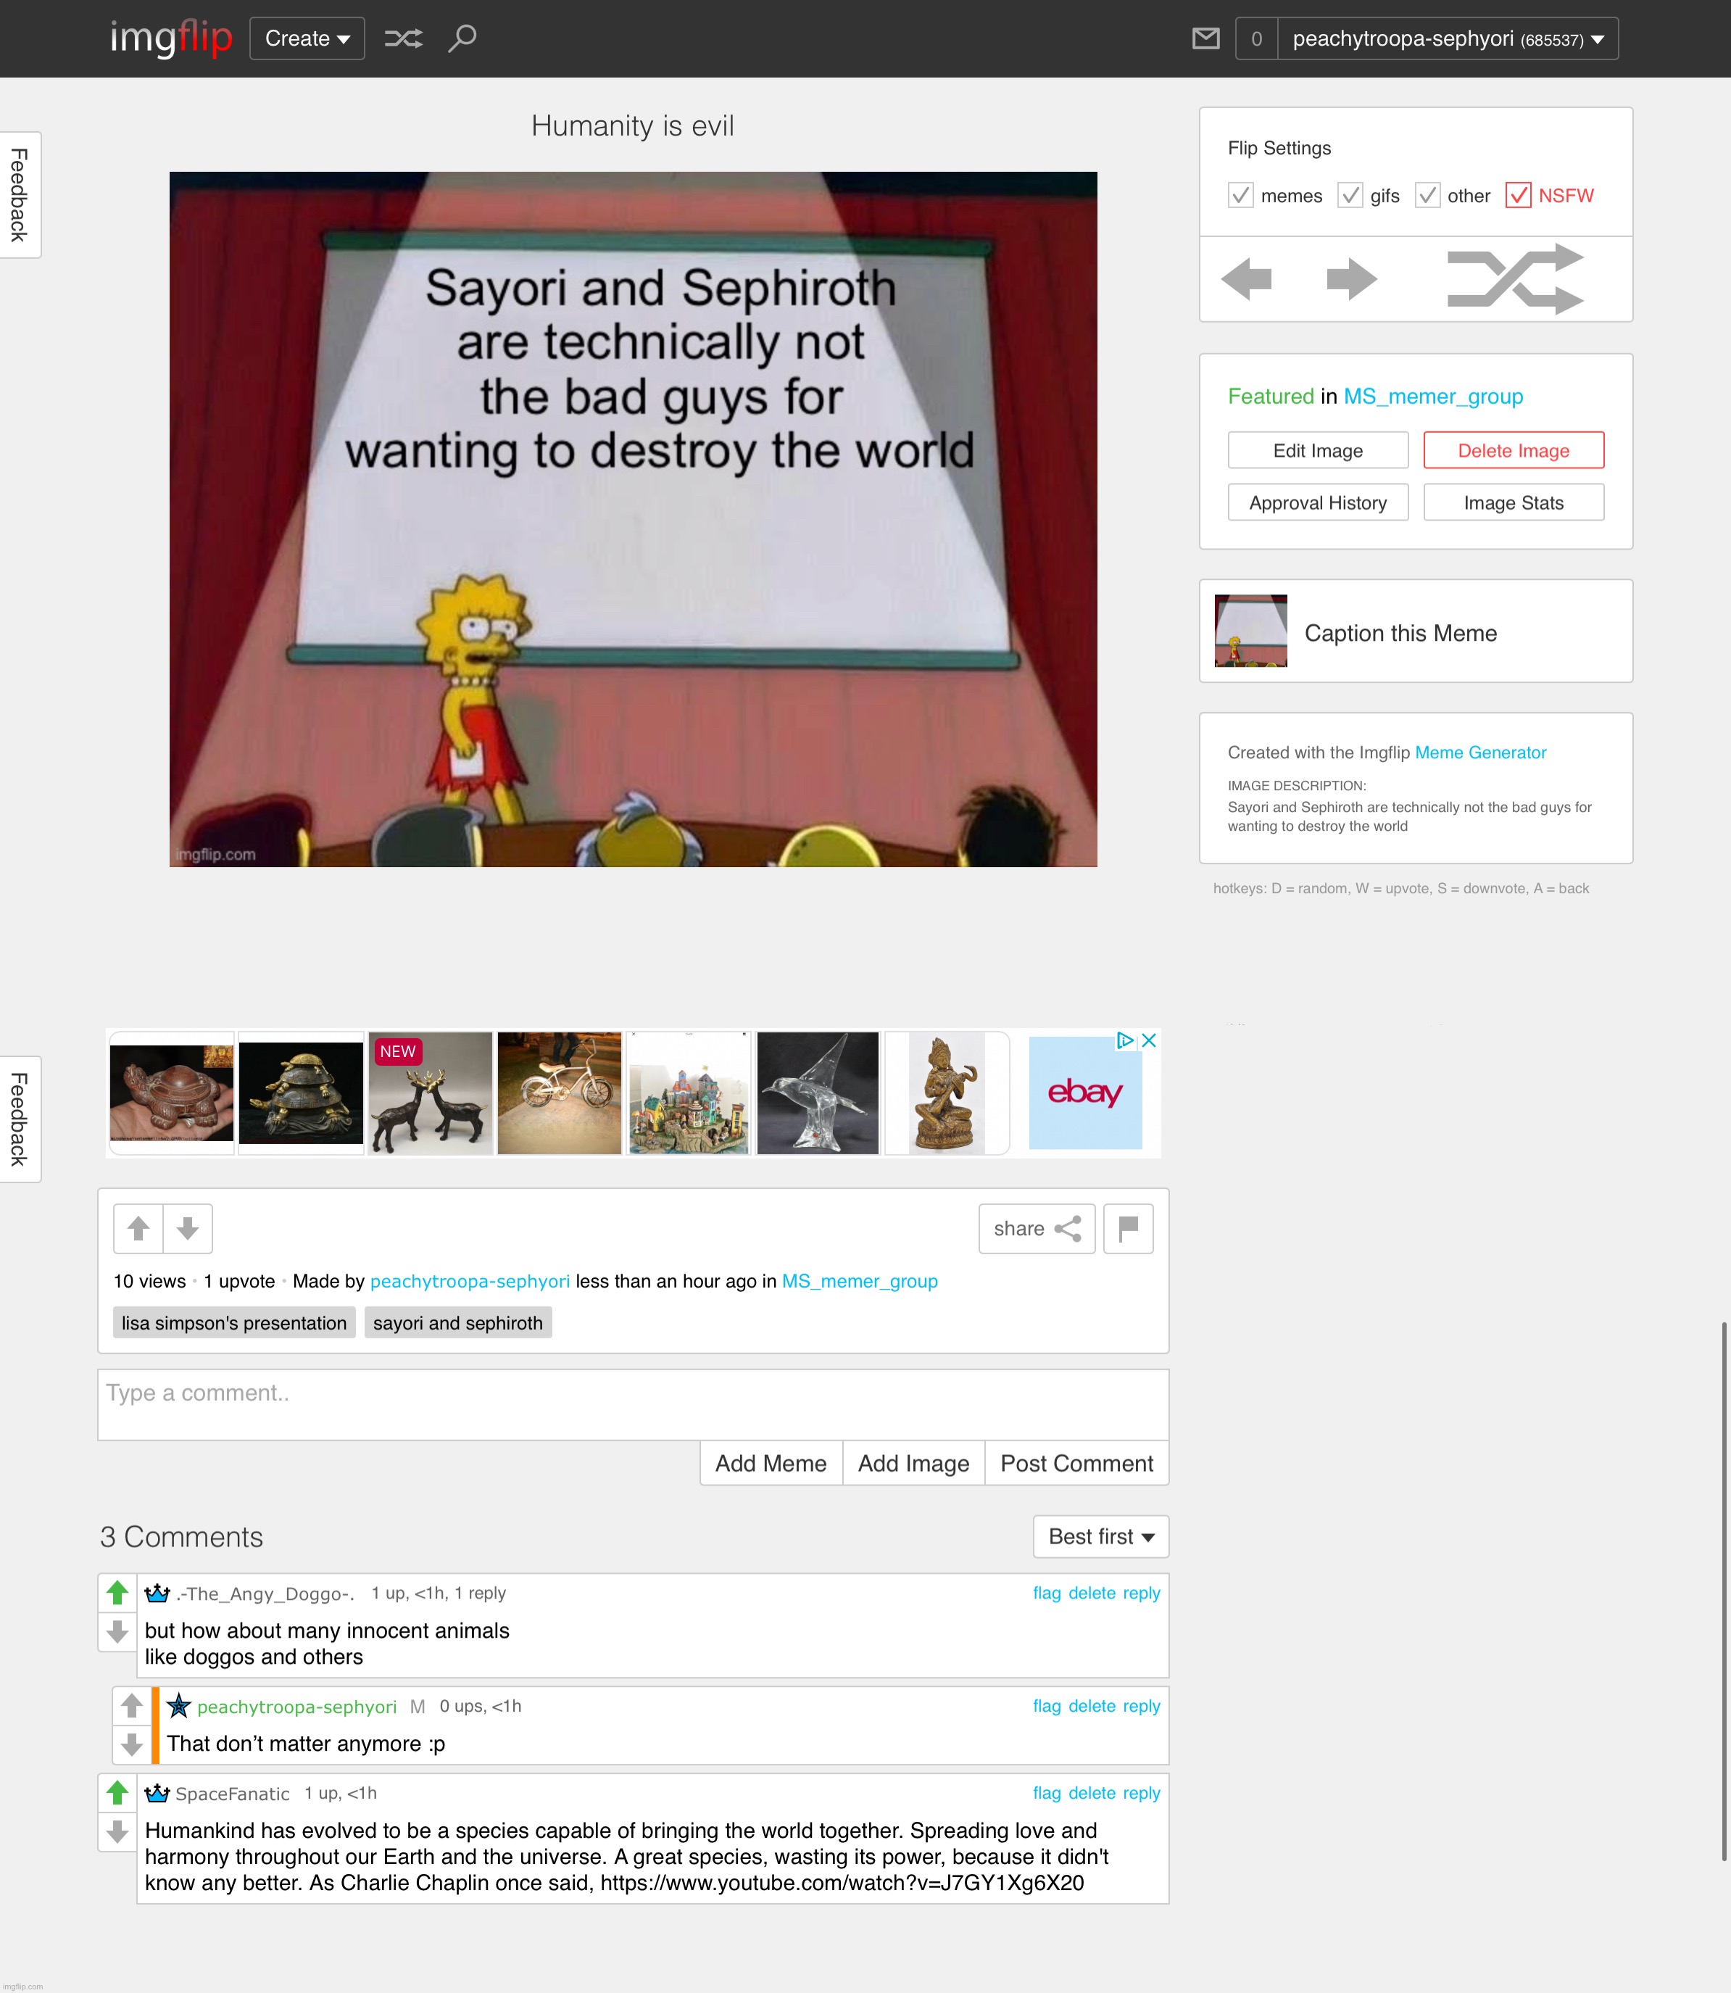The width and height of the screenshot is (1731, 1993).
Task: Click Add Image button
Action: 914,1464
